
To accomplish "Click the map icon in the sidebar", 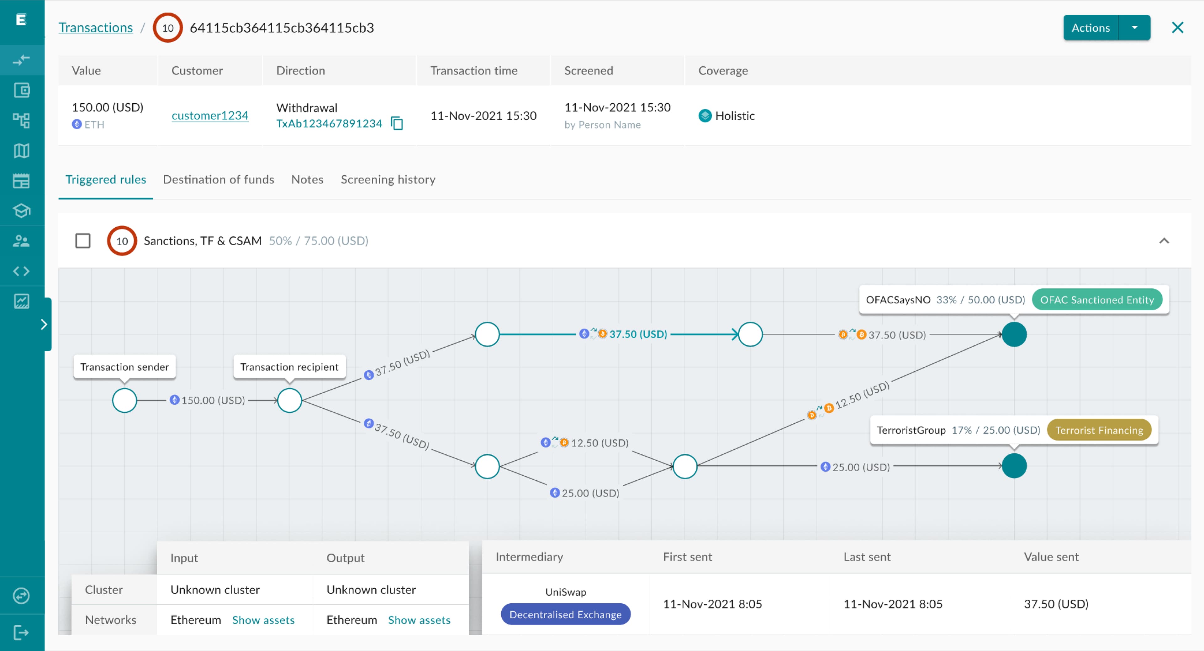I will [x=22, y=151].
